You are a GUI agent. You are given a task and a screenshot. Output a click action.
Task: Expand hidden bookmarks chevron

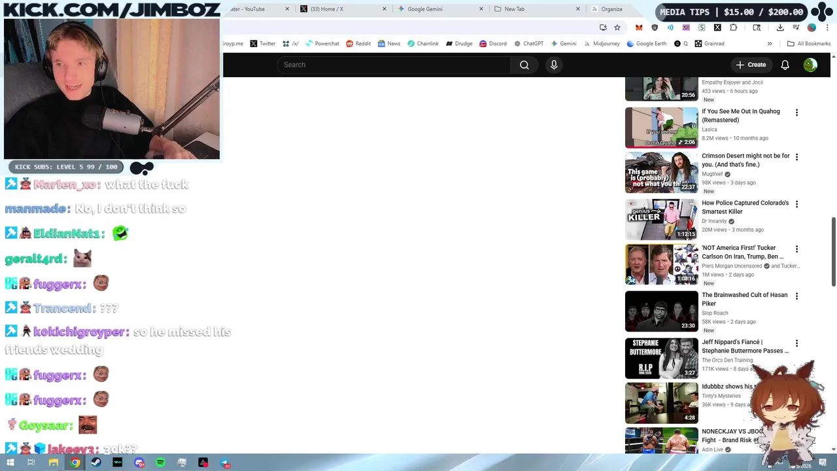point(770,44)
